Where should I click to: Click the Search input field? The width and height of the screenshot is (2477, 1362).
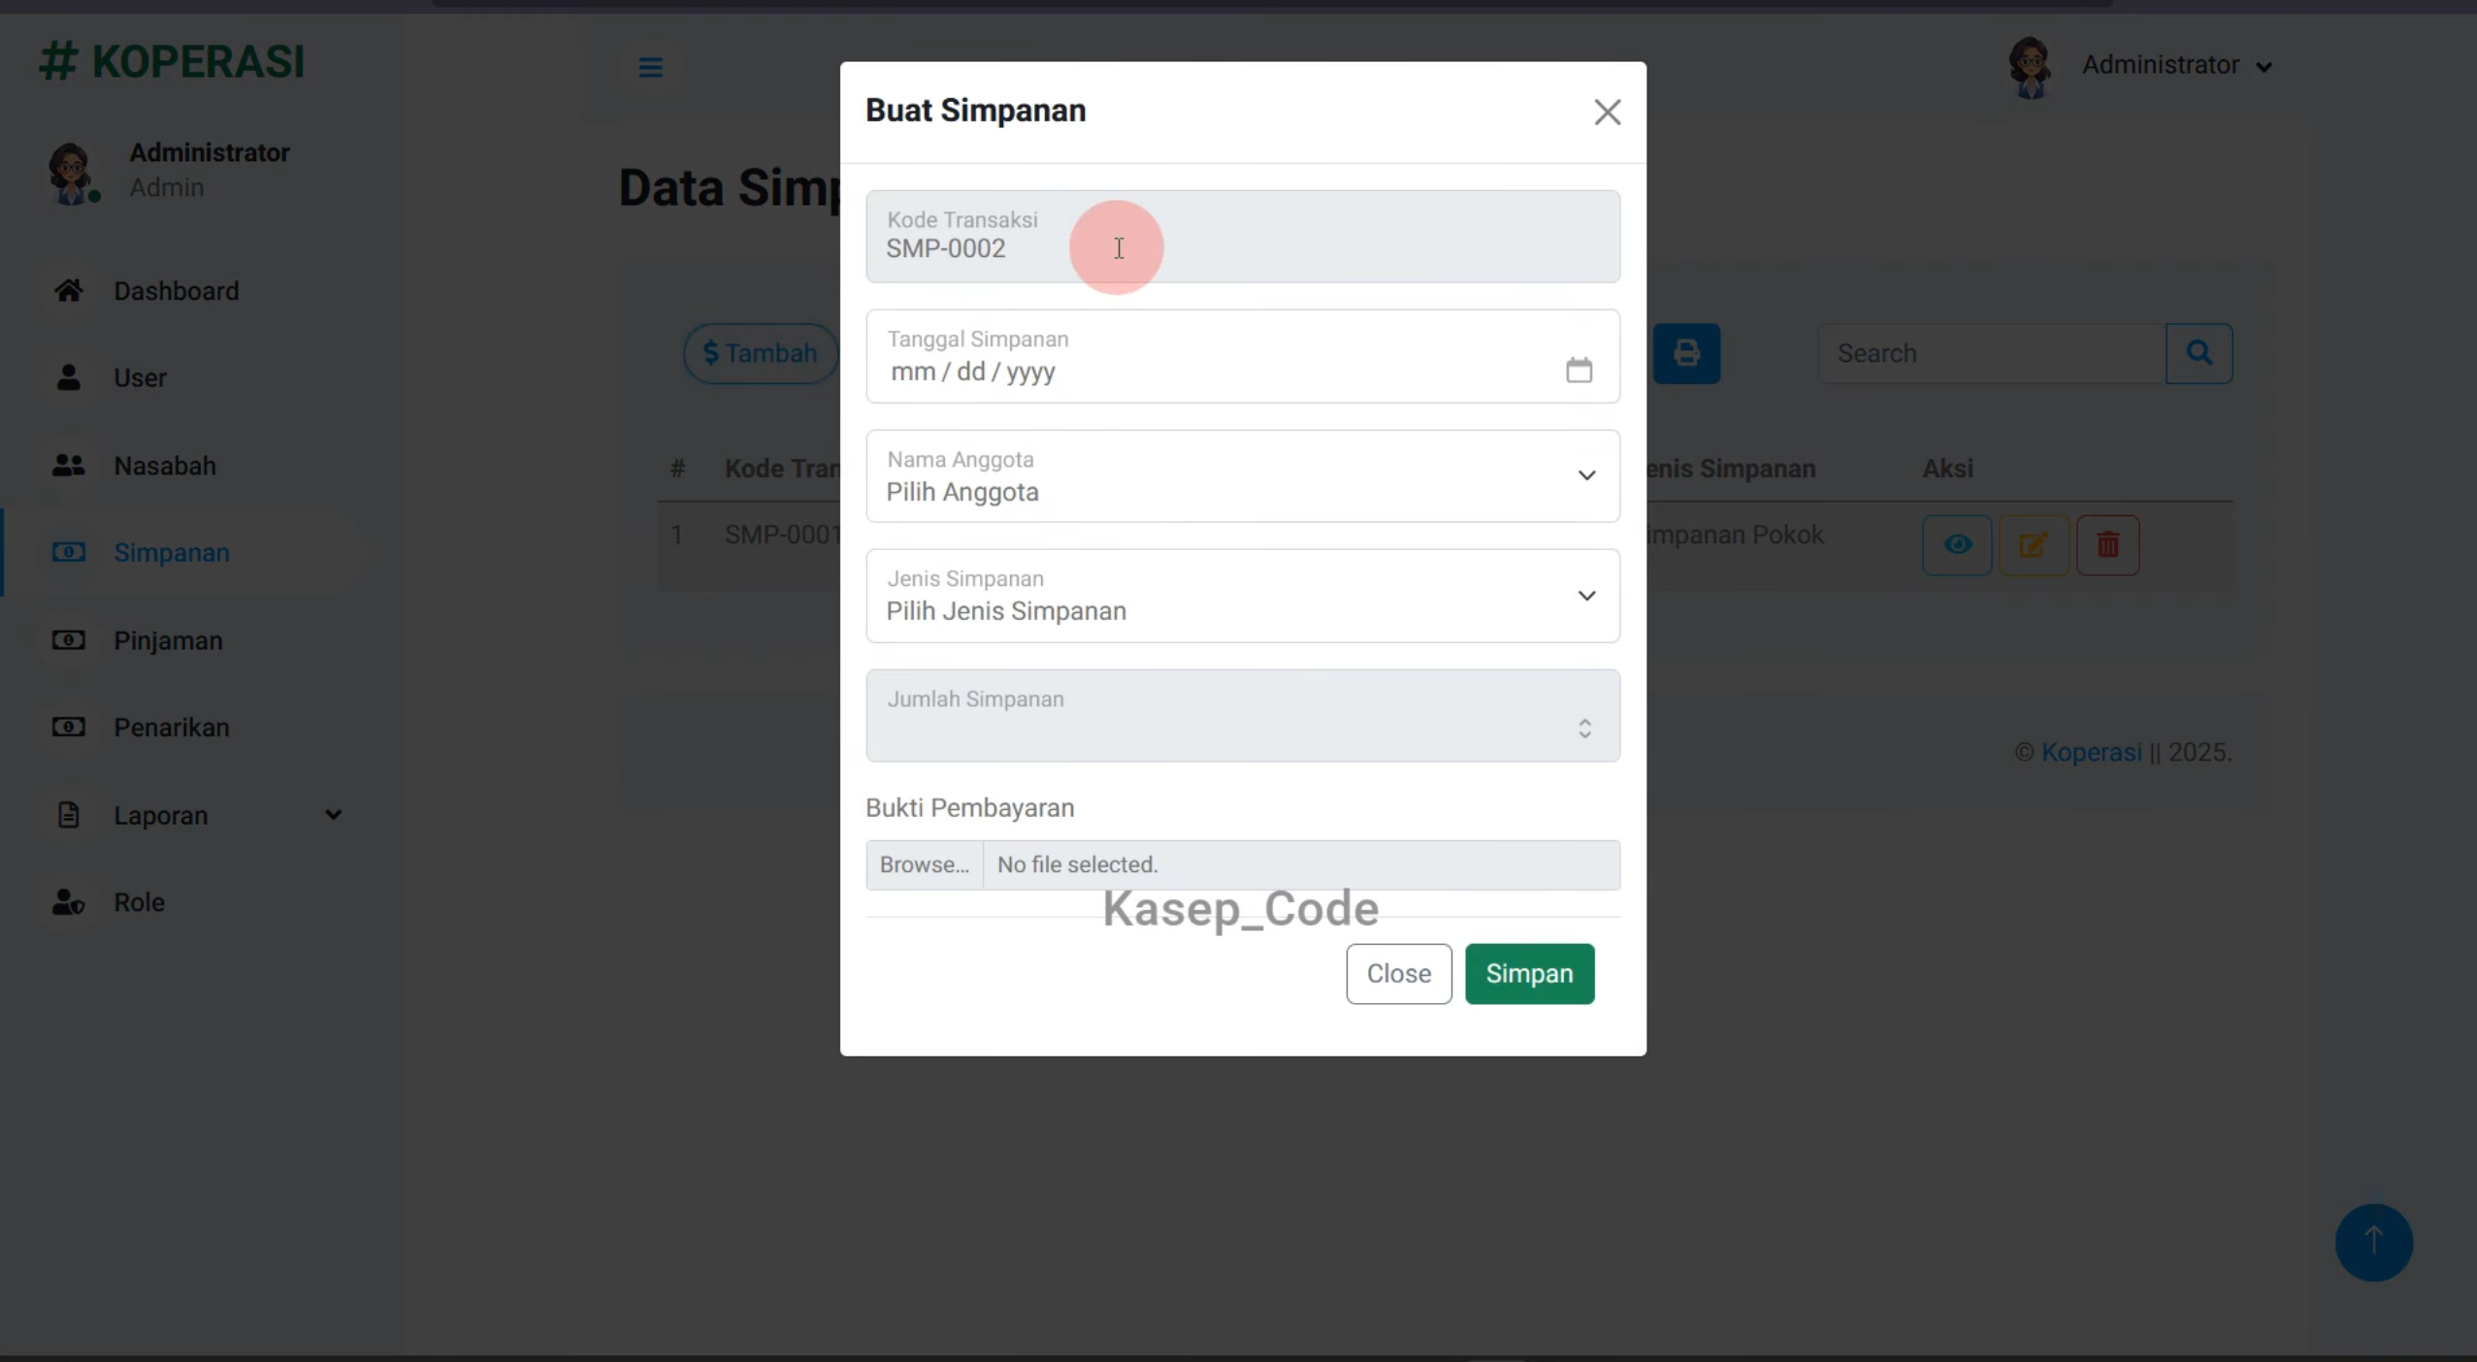1991,353
